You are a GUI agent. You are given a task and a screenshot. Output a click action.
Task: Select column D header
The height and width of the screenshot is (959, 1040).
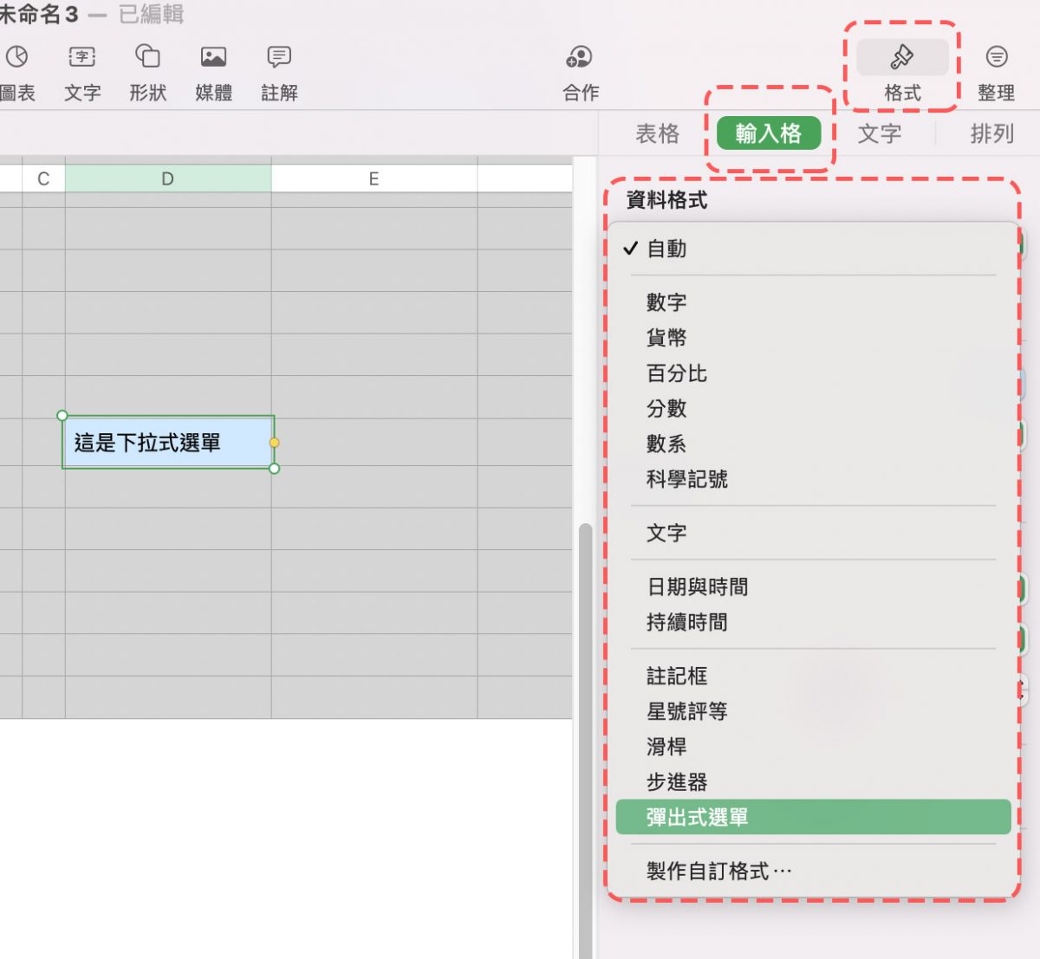[168, 178]
